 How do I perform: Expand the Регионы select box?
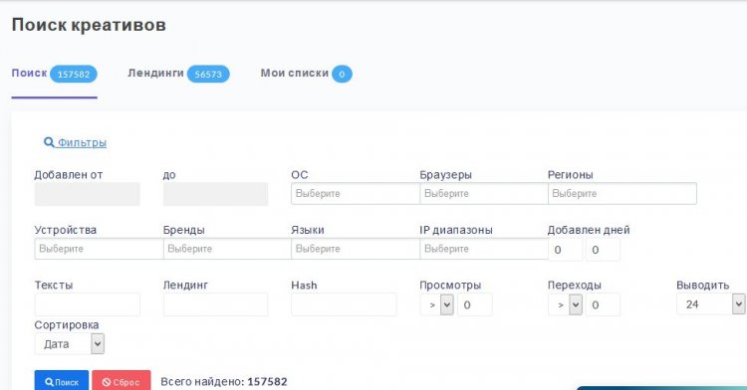click(622, 194)
